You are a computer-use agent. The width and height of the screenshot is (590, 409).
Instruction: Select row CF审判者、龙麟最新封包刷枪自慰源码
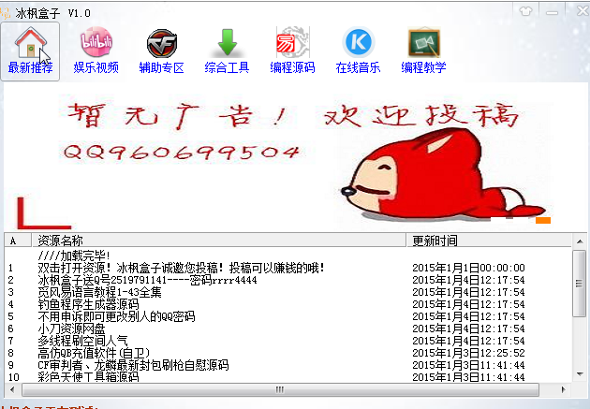pos(288,365)
